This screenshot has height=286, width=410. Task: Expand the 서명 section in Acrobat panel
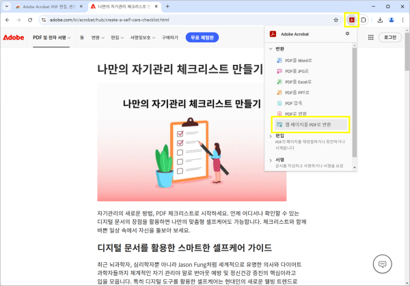[x=271, y=160]
